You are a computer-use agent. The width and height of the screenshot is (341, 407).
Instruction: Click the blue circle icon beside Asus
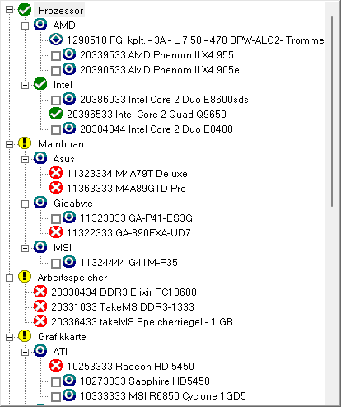pyautogui.click(x=40, y=158)
